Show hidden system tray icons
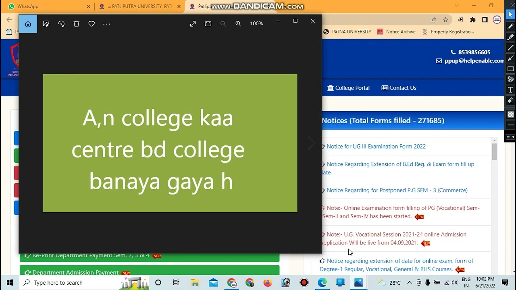Viewport: 516px width, 290px height. [410, 283]
